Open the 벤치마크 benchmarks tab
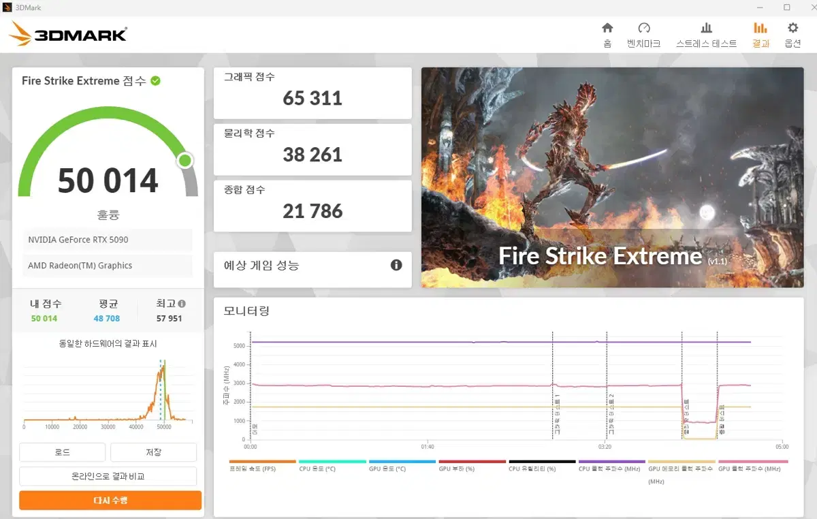817x519 pixels. tap(643, 35)
